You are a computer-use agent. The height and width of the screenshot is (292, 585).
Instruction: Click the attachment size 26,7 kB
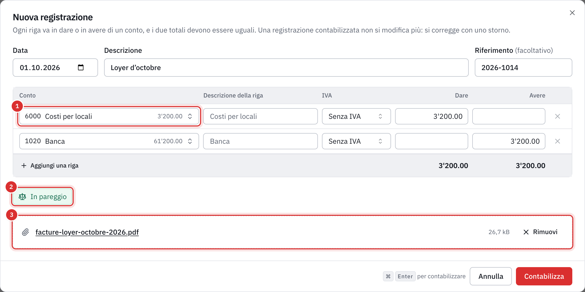pyautogui.click(x=499, y=232)
